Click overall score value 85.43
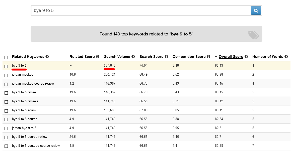This screenshot has height=151, width=294. [x=219, y=65]
